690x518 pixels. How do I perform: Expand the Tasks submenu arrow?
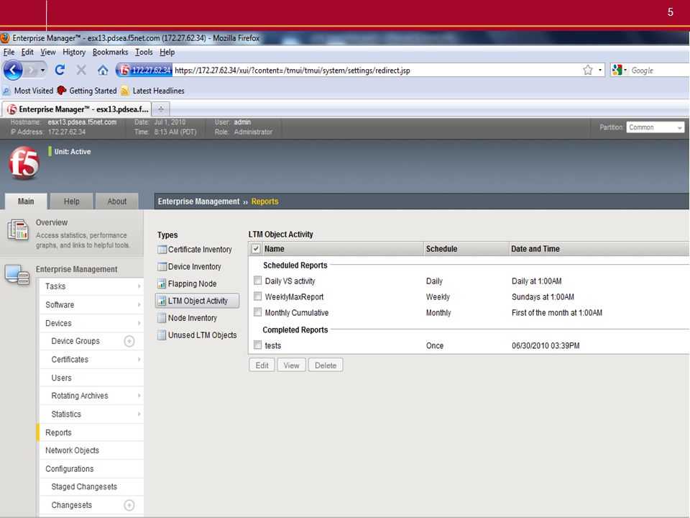pyautogui.click(x=139, y=286)
